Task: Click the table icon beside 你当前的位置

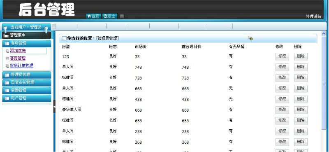Action: (x=64, y=38)
